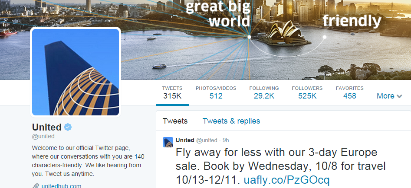
Task: Open the FAVORITES 458 list
Action: coord(350,92)
